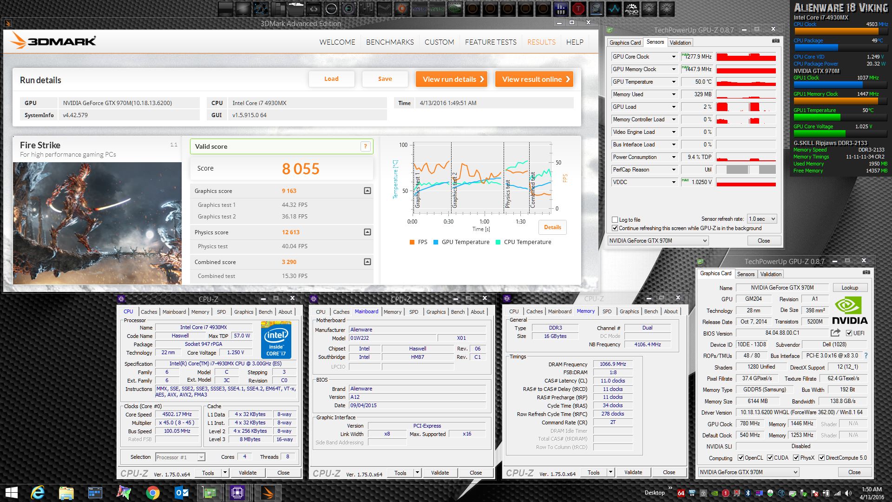This screenshot has width=892, height=502.
Task: Open the Windows Start button
Action: coord(11,493)
